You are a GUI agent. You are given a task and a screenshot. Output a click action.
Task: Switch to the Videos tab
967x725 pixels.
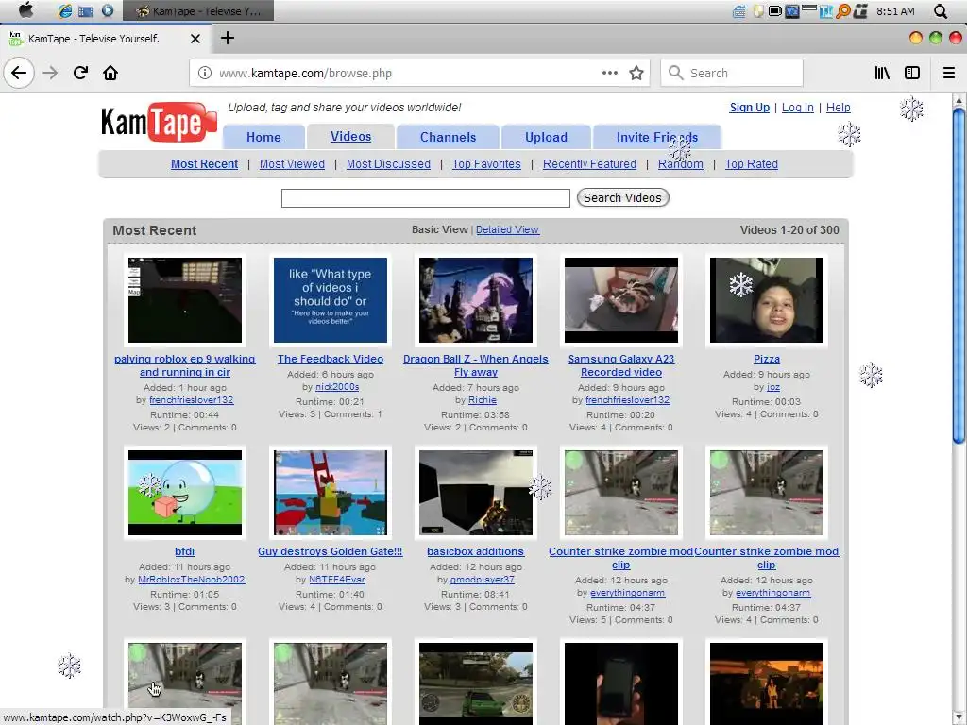pyautogui.click(x=351, y=137)
